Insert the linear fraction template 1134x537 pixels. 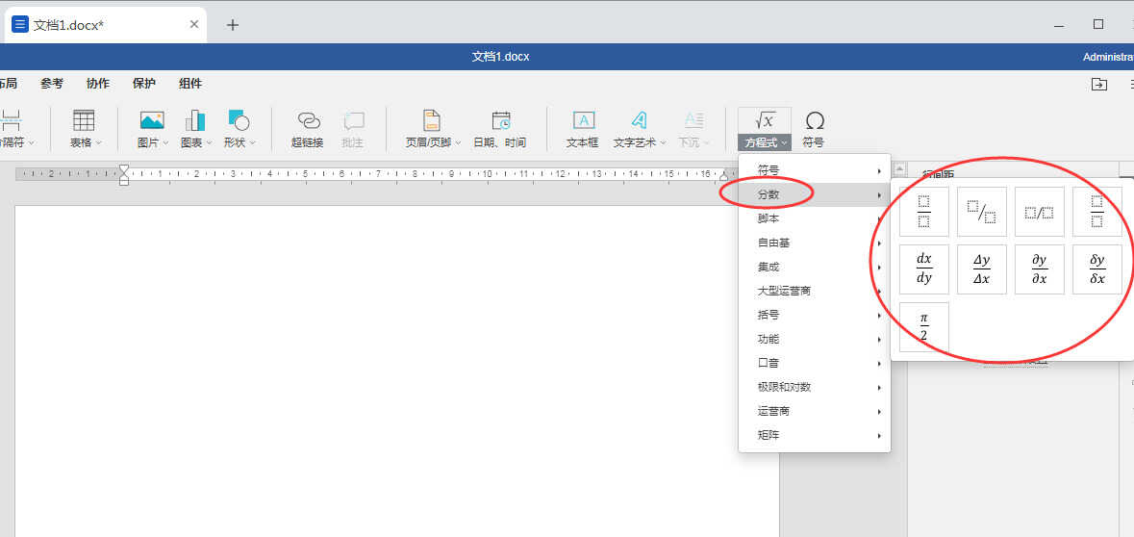1039,212
